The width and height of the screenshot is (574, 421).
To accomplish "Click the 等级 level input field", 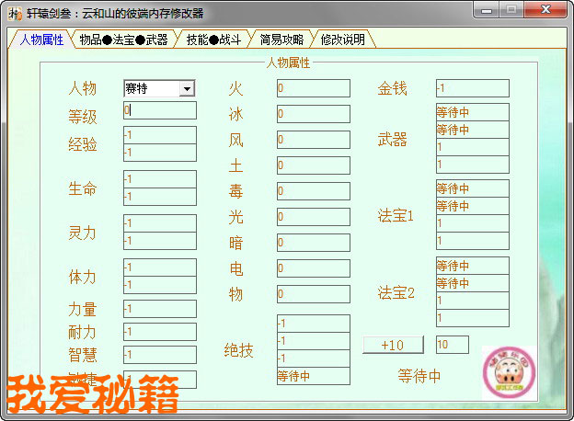I will click(160, 110).
